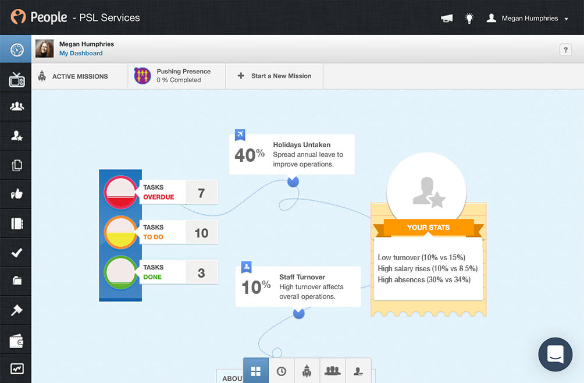Open the team people icon in the sidebar
This screenshot has height=383, width=584.
(x=16, y=107)
